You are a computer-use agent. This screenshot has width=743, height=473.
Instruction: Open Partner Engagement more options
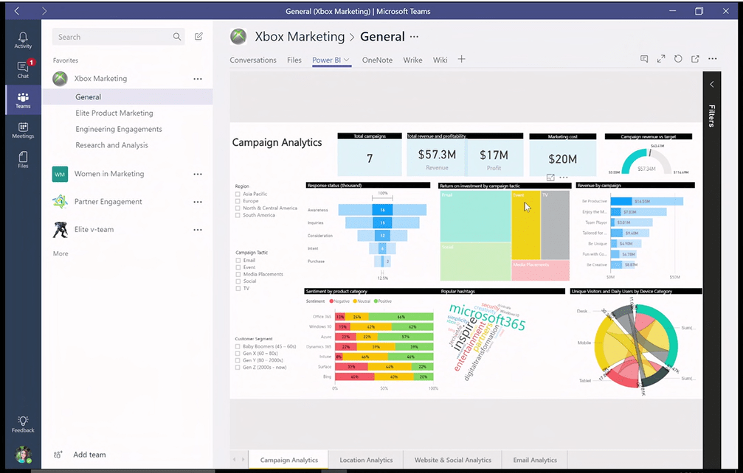tap(198, 202)
